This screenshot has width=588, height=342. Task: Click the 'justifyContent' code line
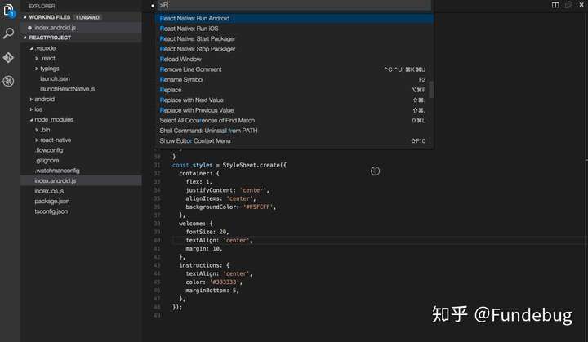pos(227,190)
